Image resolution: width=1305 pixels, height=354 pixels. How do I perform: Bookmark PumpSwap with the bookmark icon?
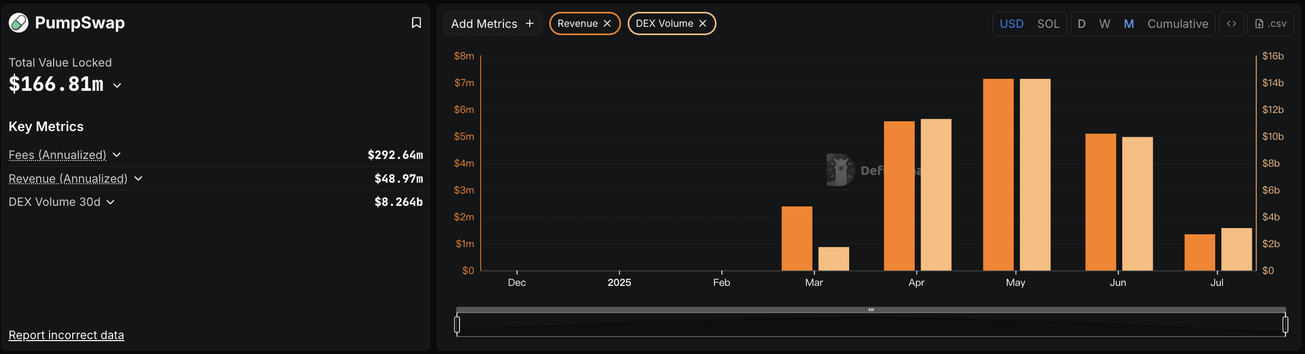point(416,23)
